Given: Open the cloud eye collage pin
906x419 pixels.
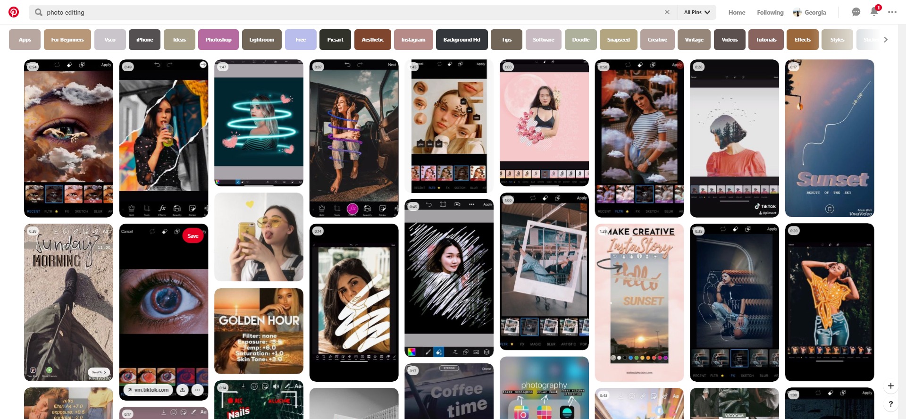Looking at the screenshot, I should (x=68, y=138).
